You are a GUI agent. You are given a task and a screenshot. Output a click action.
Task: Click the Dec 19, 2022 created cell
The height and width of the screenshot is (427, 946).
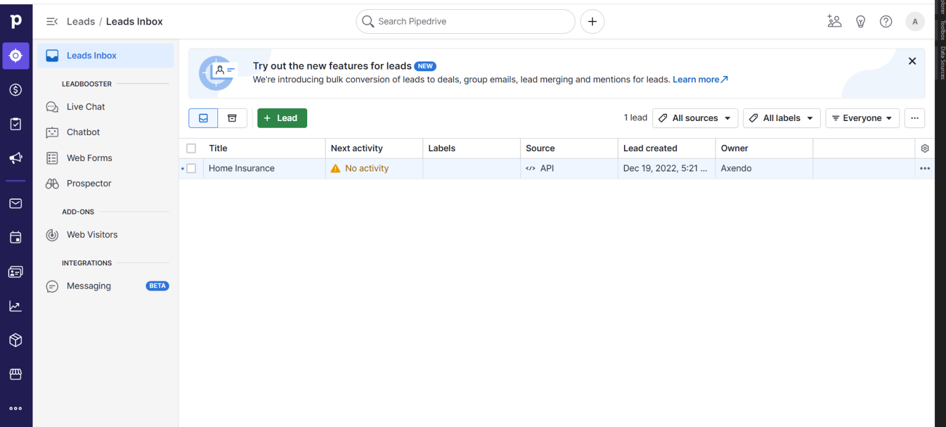666,168
